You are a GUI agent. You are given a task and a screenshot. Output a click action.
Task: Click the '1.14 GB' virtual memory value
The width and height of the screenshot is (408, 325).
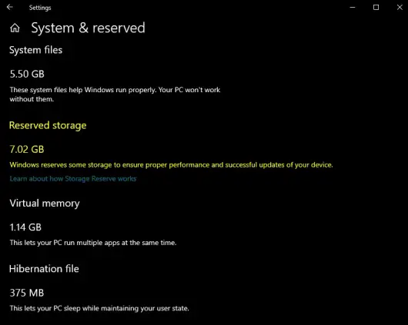coord(25,227)
